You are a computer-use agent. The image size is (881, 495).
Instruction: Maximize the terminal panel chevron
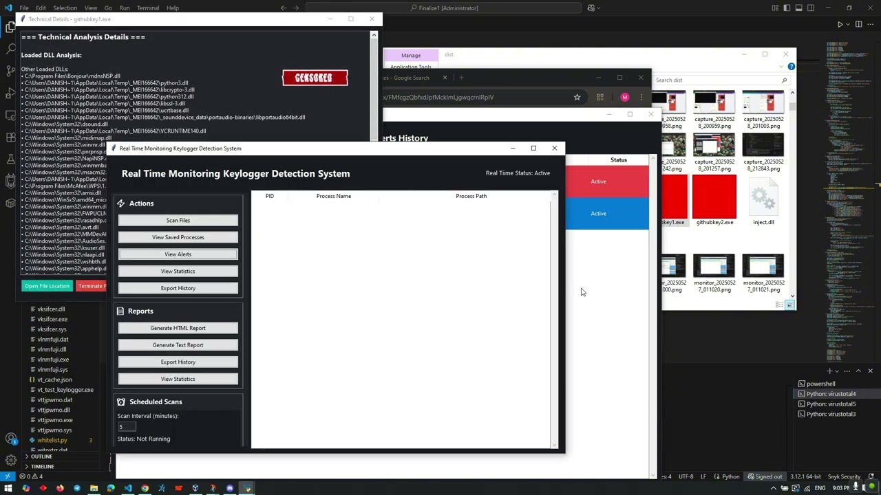click(x=858, y=371)
